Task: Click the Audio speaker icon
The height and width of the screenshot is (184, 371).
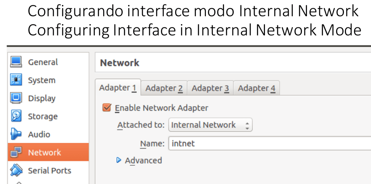Action: click(16, 134)
